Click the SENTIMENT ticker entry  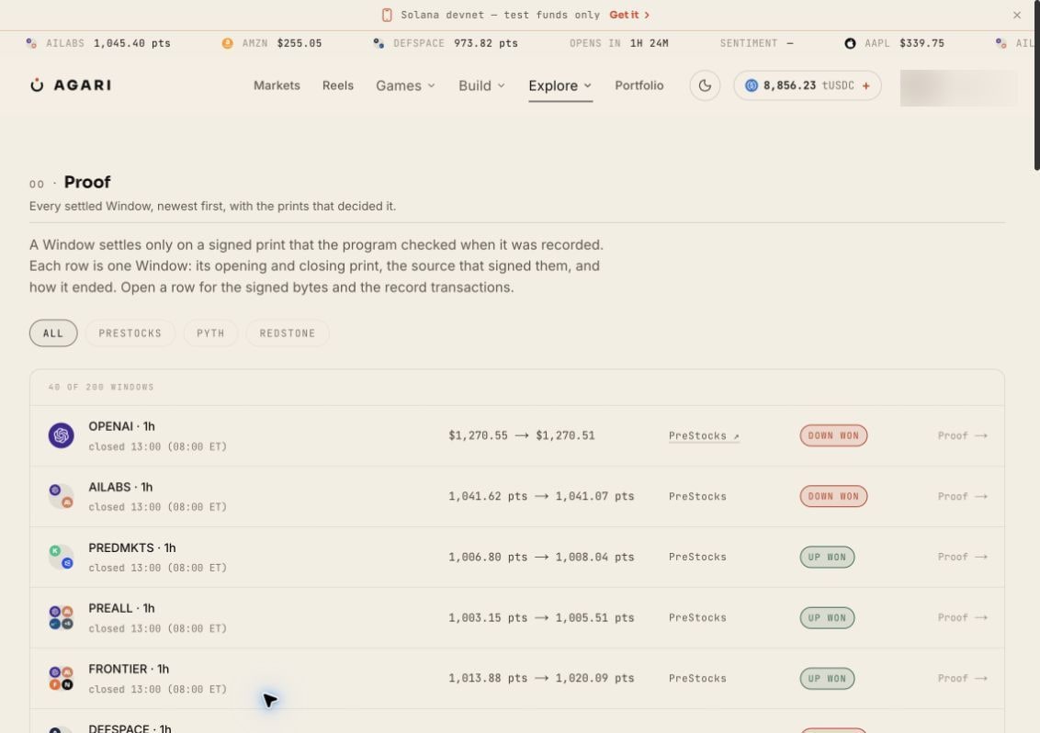[x=756, y=43]
